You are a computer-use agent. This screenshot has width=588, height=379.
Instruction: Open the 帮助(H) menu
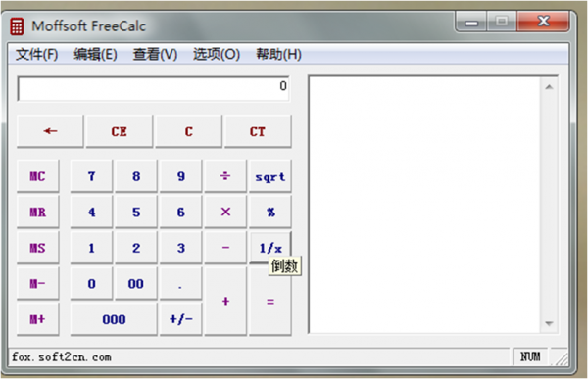pos(278,55)
